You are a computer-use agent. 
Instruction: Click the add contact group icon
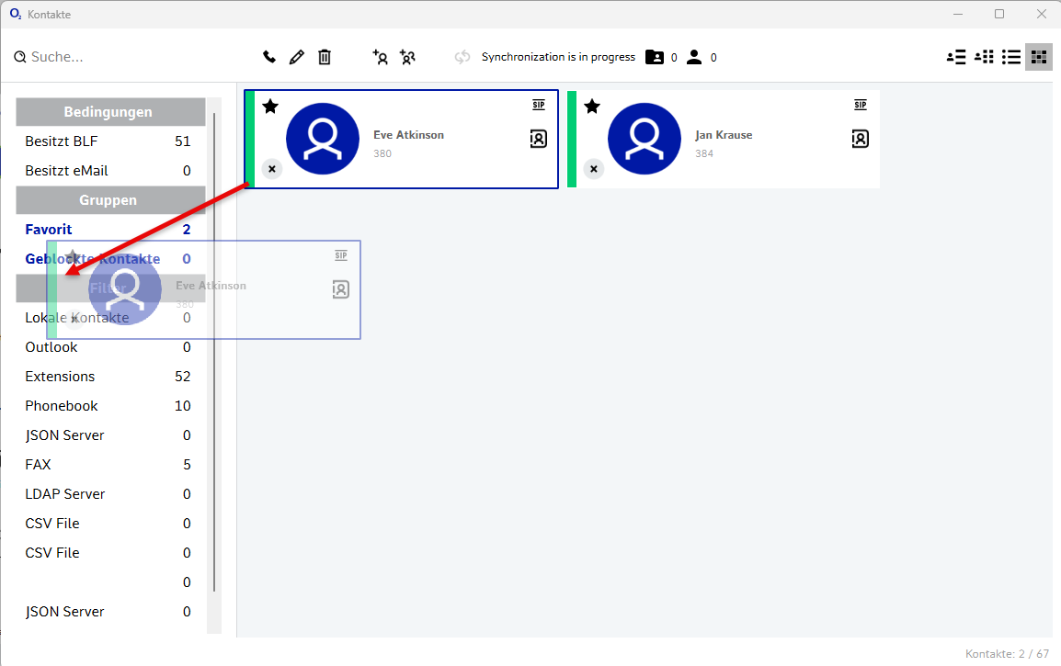[x=407, y=57]
